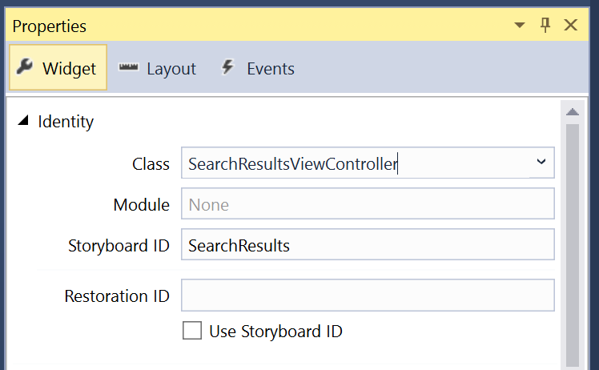This screenshot has width=599, height=370.
Task: Click the vertical scrollbar thumb
Action: point(572,240)
